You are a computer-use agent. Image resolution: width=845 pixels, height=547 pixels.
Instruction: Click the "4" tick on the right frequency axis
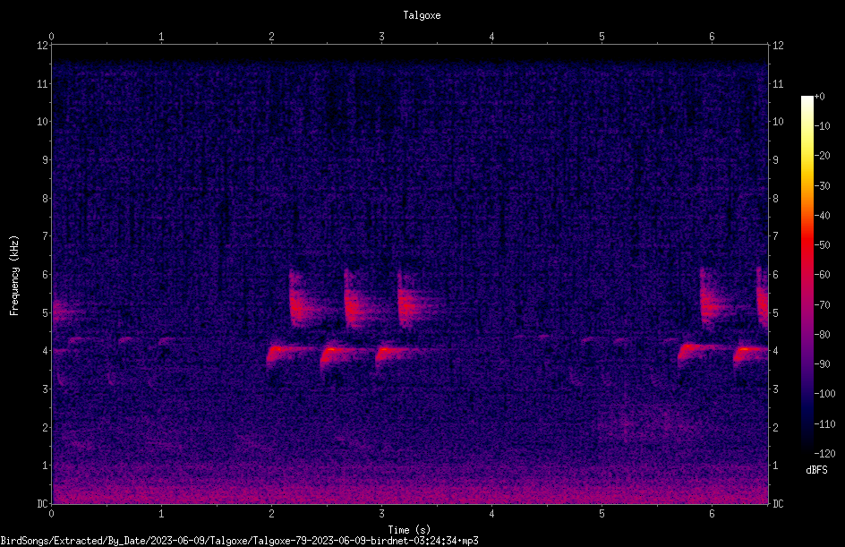point(775,351)
